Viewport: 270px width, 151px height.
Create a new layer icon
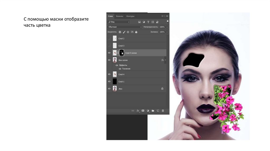point(158,111)
